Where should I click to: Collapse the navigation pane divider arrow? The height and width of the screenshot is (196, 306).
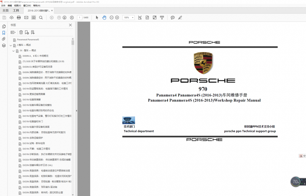click(x=76, y=111)
